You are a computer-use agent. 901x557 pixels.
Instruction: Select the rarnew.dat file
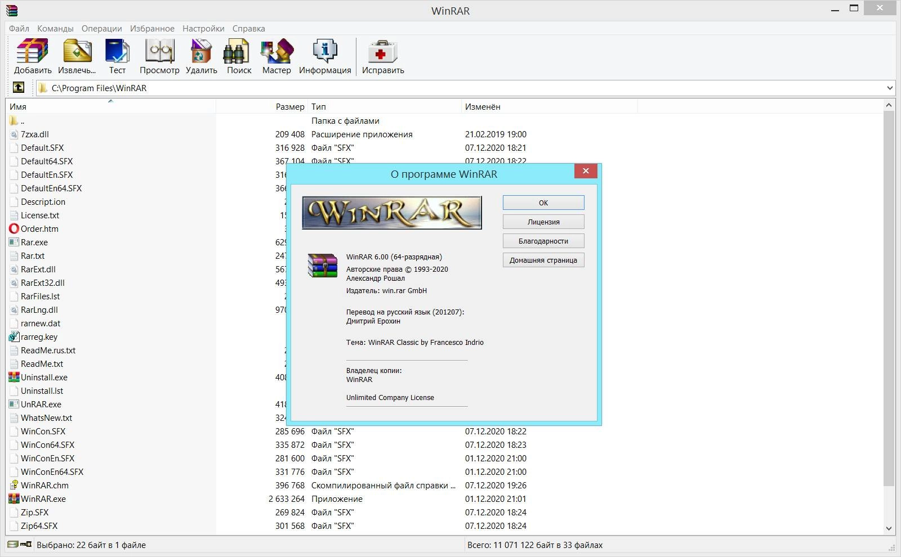41,323
